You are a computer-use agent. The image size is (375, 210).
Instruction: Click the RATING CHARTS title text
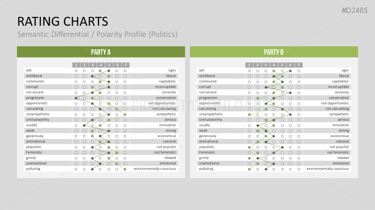[x=62, y=21]
